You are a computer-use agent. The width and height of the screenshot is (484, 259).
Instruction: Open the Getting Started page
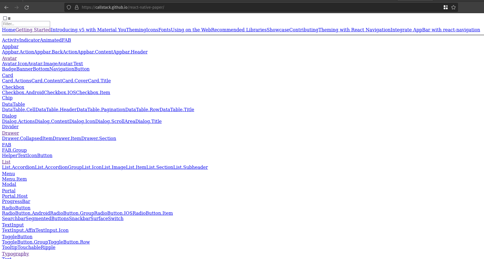pos(34,30)
